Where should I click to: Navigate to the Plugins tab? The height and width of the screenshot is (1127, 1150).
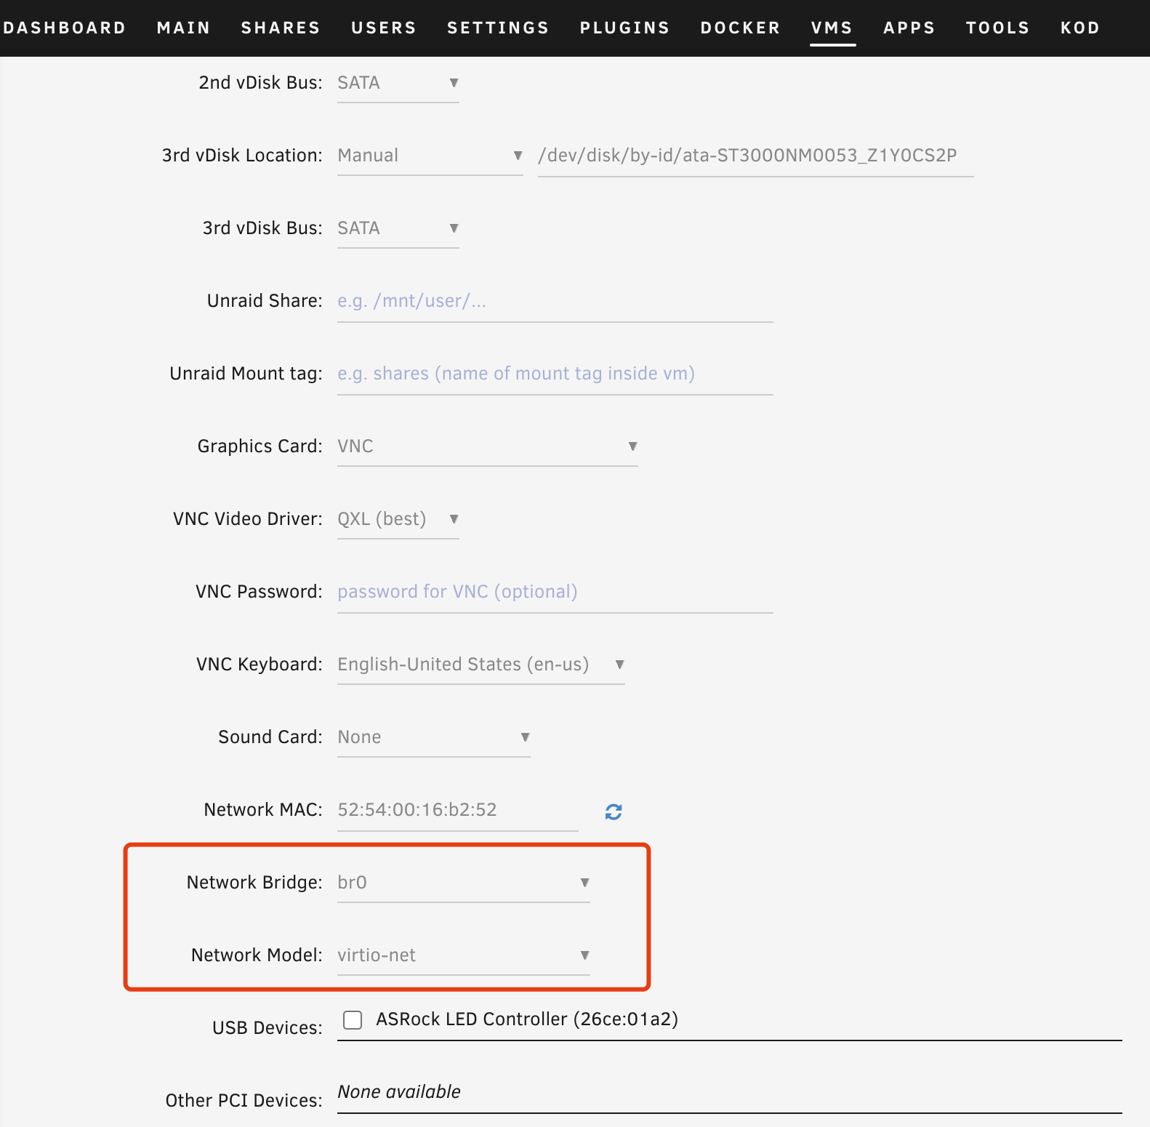tap(624, 28)
